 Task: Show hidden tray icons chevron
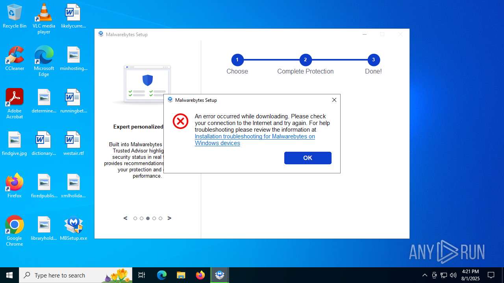pyautogui.click(x=424, y=275)
